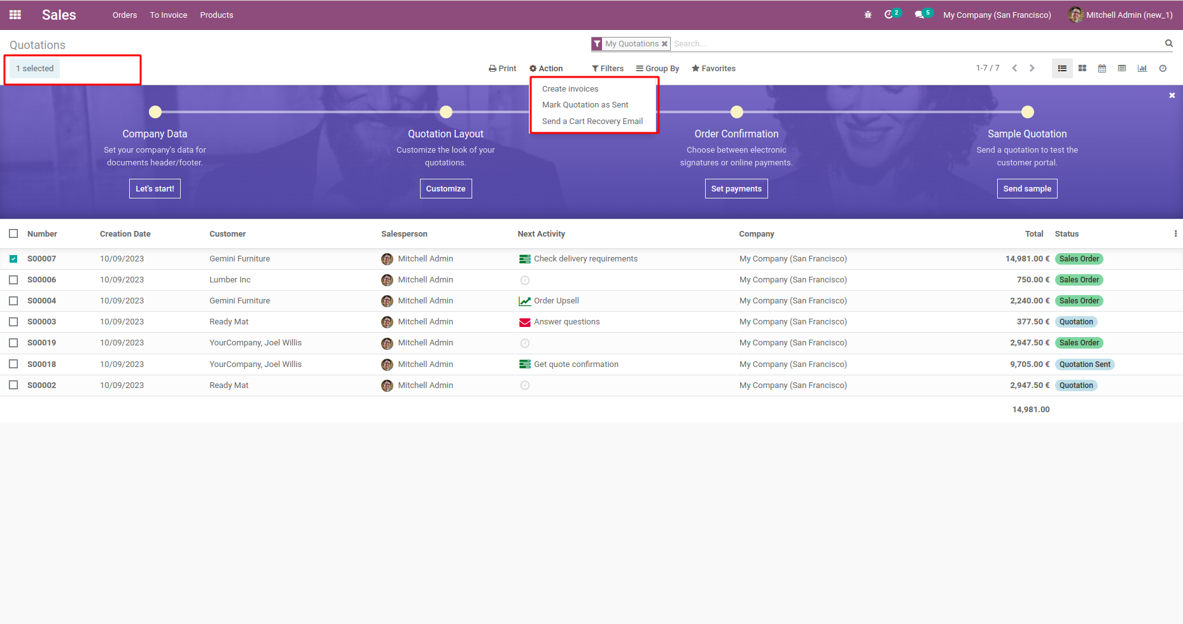
Task: Switch to list view
Action: 1062,69
